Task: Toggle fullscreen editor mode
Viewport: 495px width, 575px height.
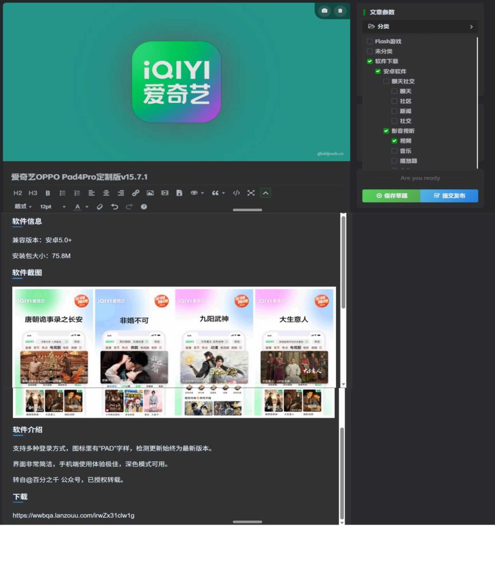Action: coord(251,193)
